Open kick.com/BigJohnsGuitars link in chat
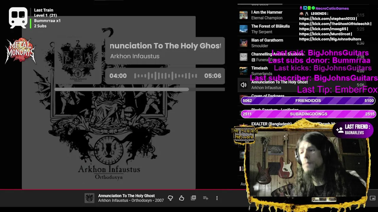378x212 pixels. click(330, 39)
